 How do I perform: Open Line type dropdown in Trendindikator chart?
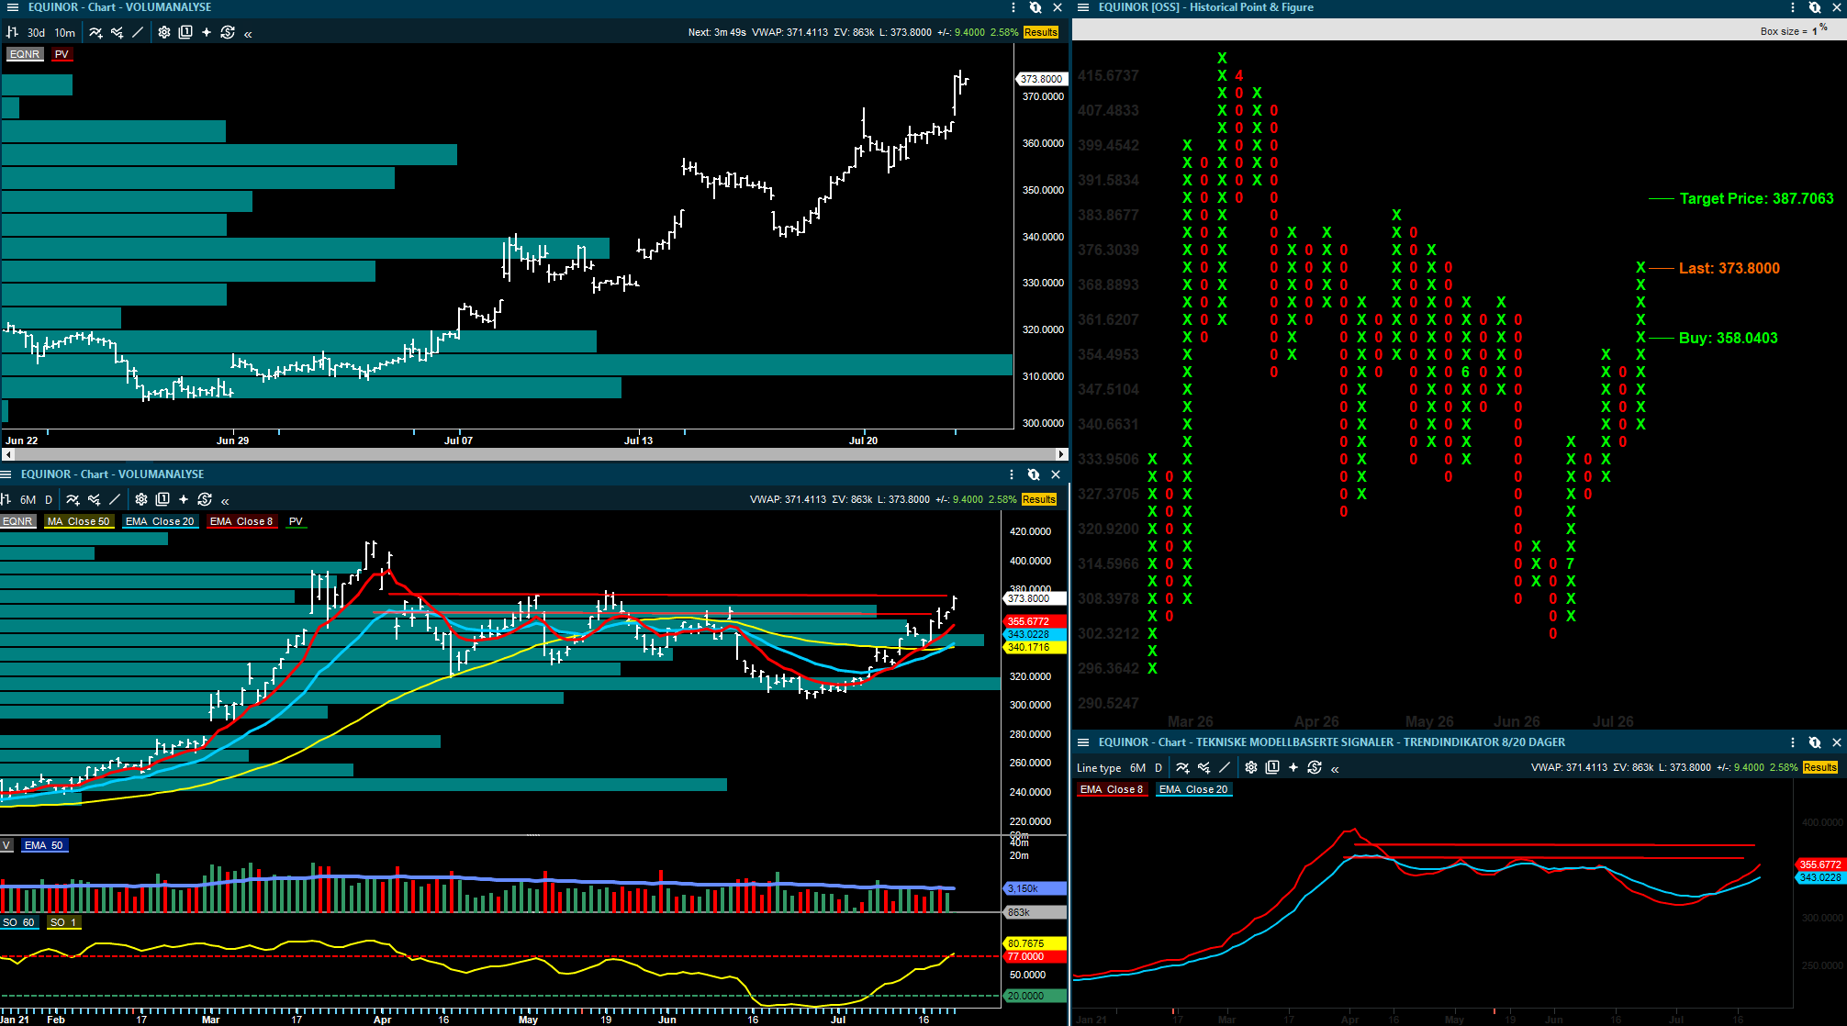pos(1099,767)
